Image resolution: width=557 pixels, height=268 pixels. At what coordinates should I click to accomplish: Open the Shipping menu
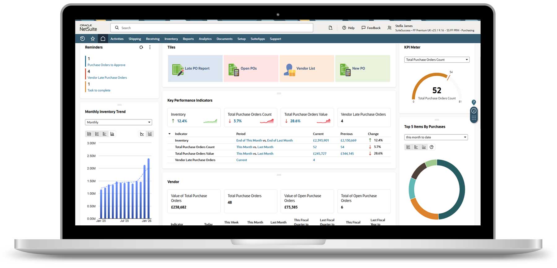point(135,39)
